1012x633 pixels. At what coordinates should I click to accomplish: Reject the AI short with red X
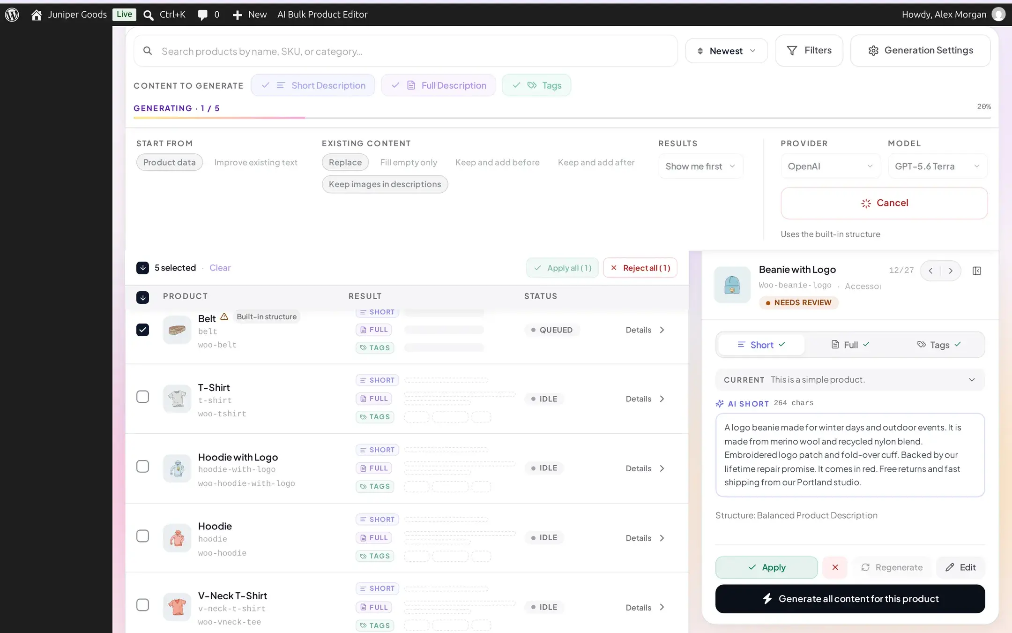coord(835,567)
